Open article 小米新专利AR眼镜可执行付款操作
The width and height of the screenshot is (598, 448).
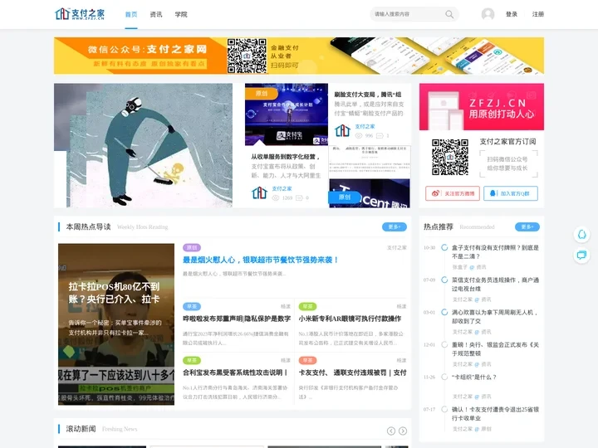pos(350,319)
